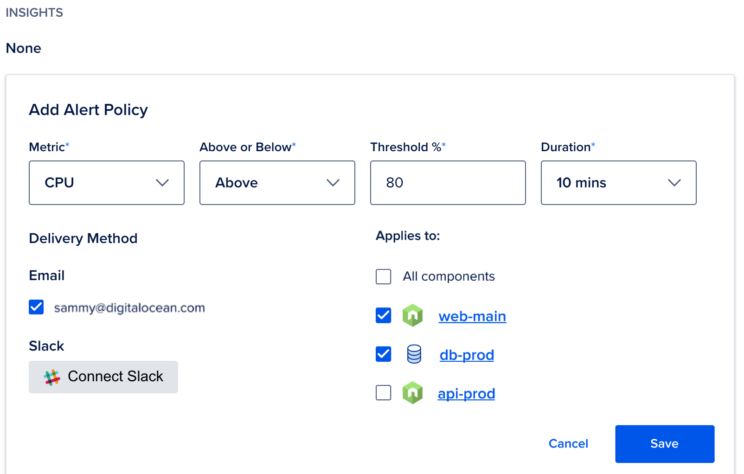
Task: Check the All components checkbox
Action: 384,276
